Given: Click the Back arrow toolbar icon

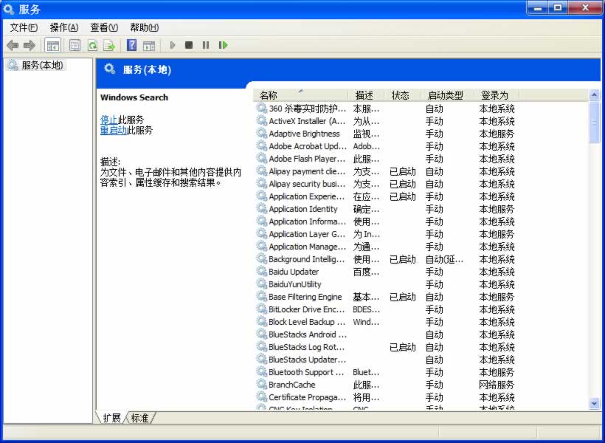Looking at the screenshot, I should coord(13,46).
